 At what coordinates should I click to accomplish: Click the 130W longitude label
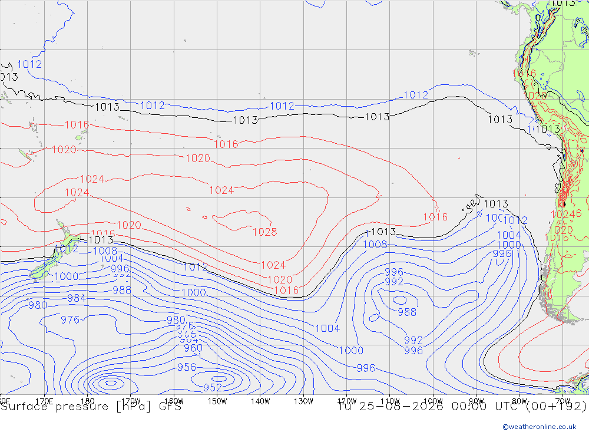pyautogui.click(x=303, y=401)
